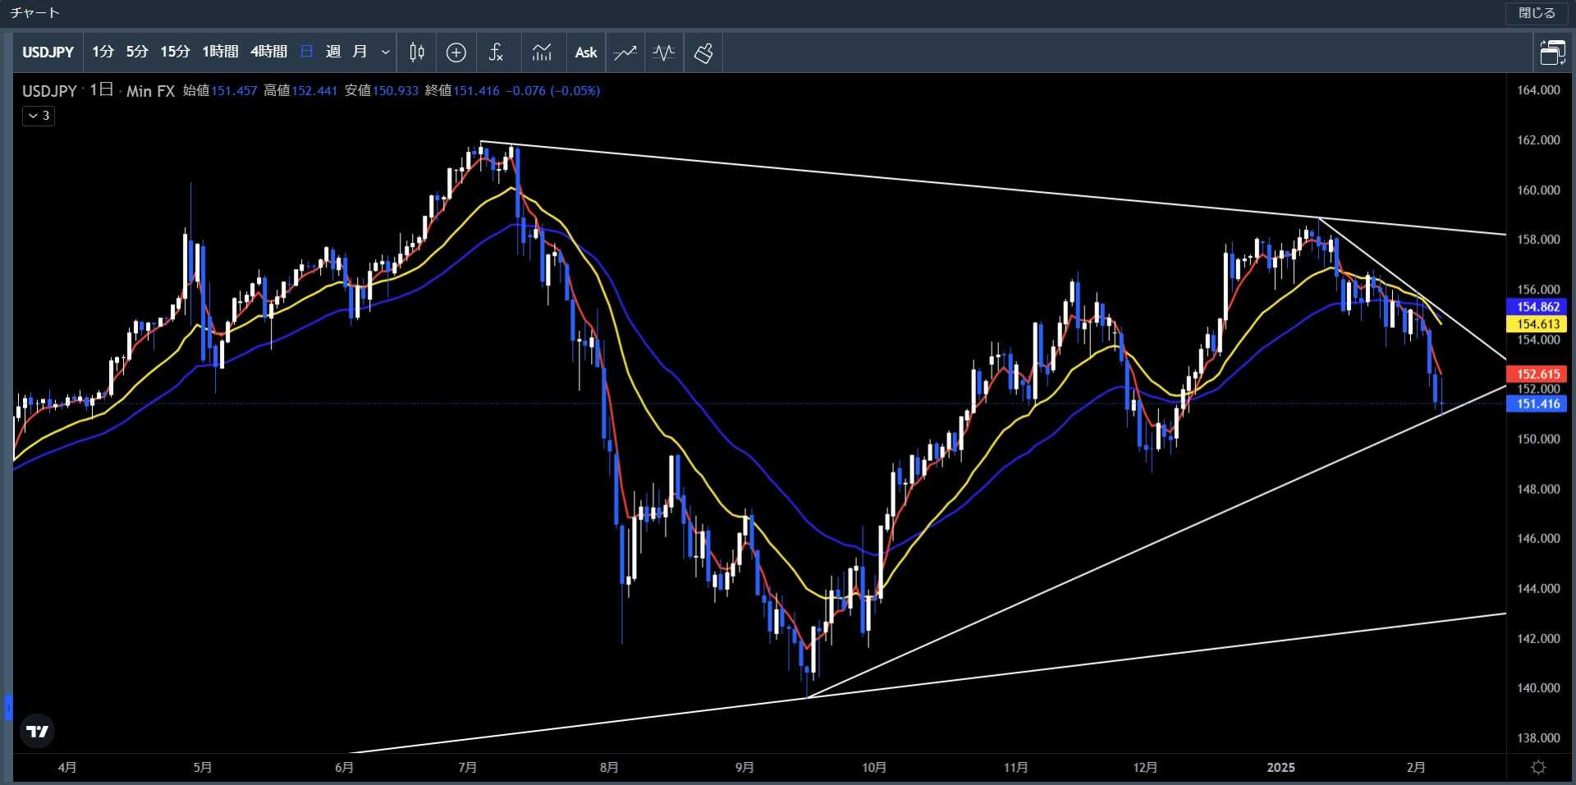Click the compare/add symbol plus icon
The height and width of the screenshot is (785, 1576).
tap(456, 52)
